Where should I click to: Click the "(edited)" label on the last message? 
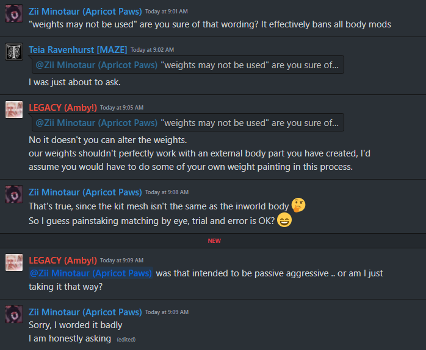[x=126, y=339]
